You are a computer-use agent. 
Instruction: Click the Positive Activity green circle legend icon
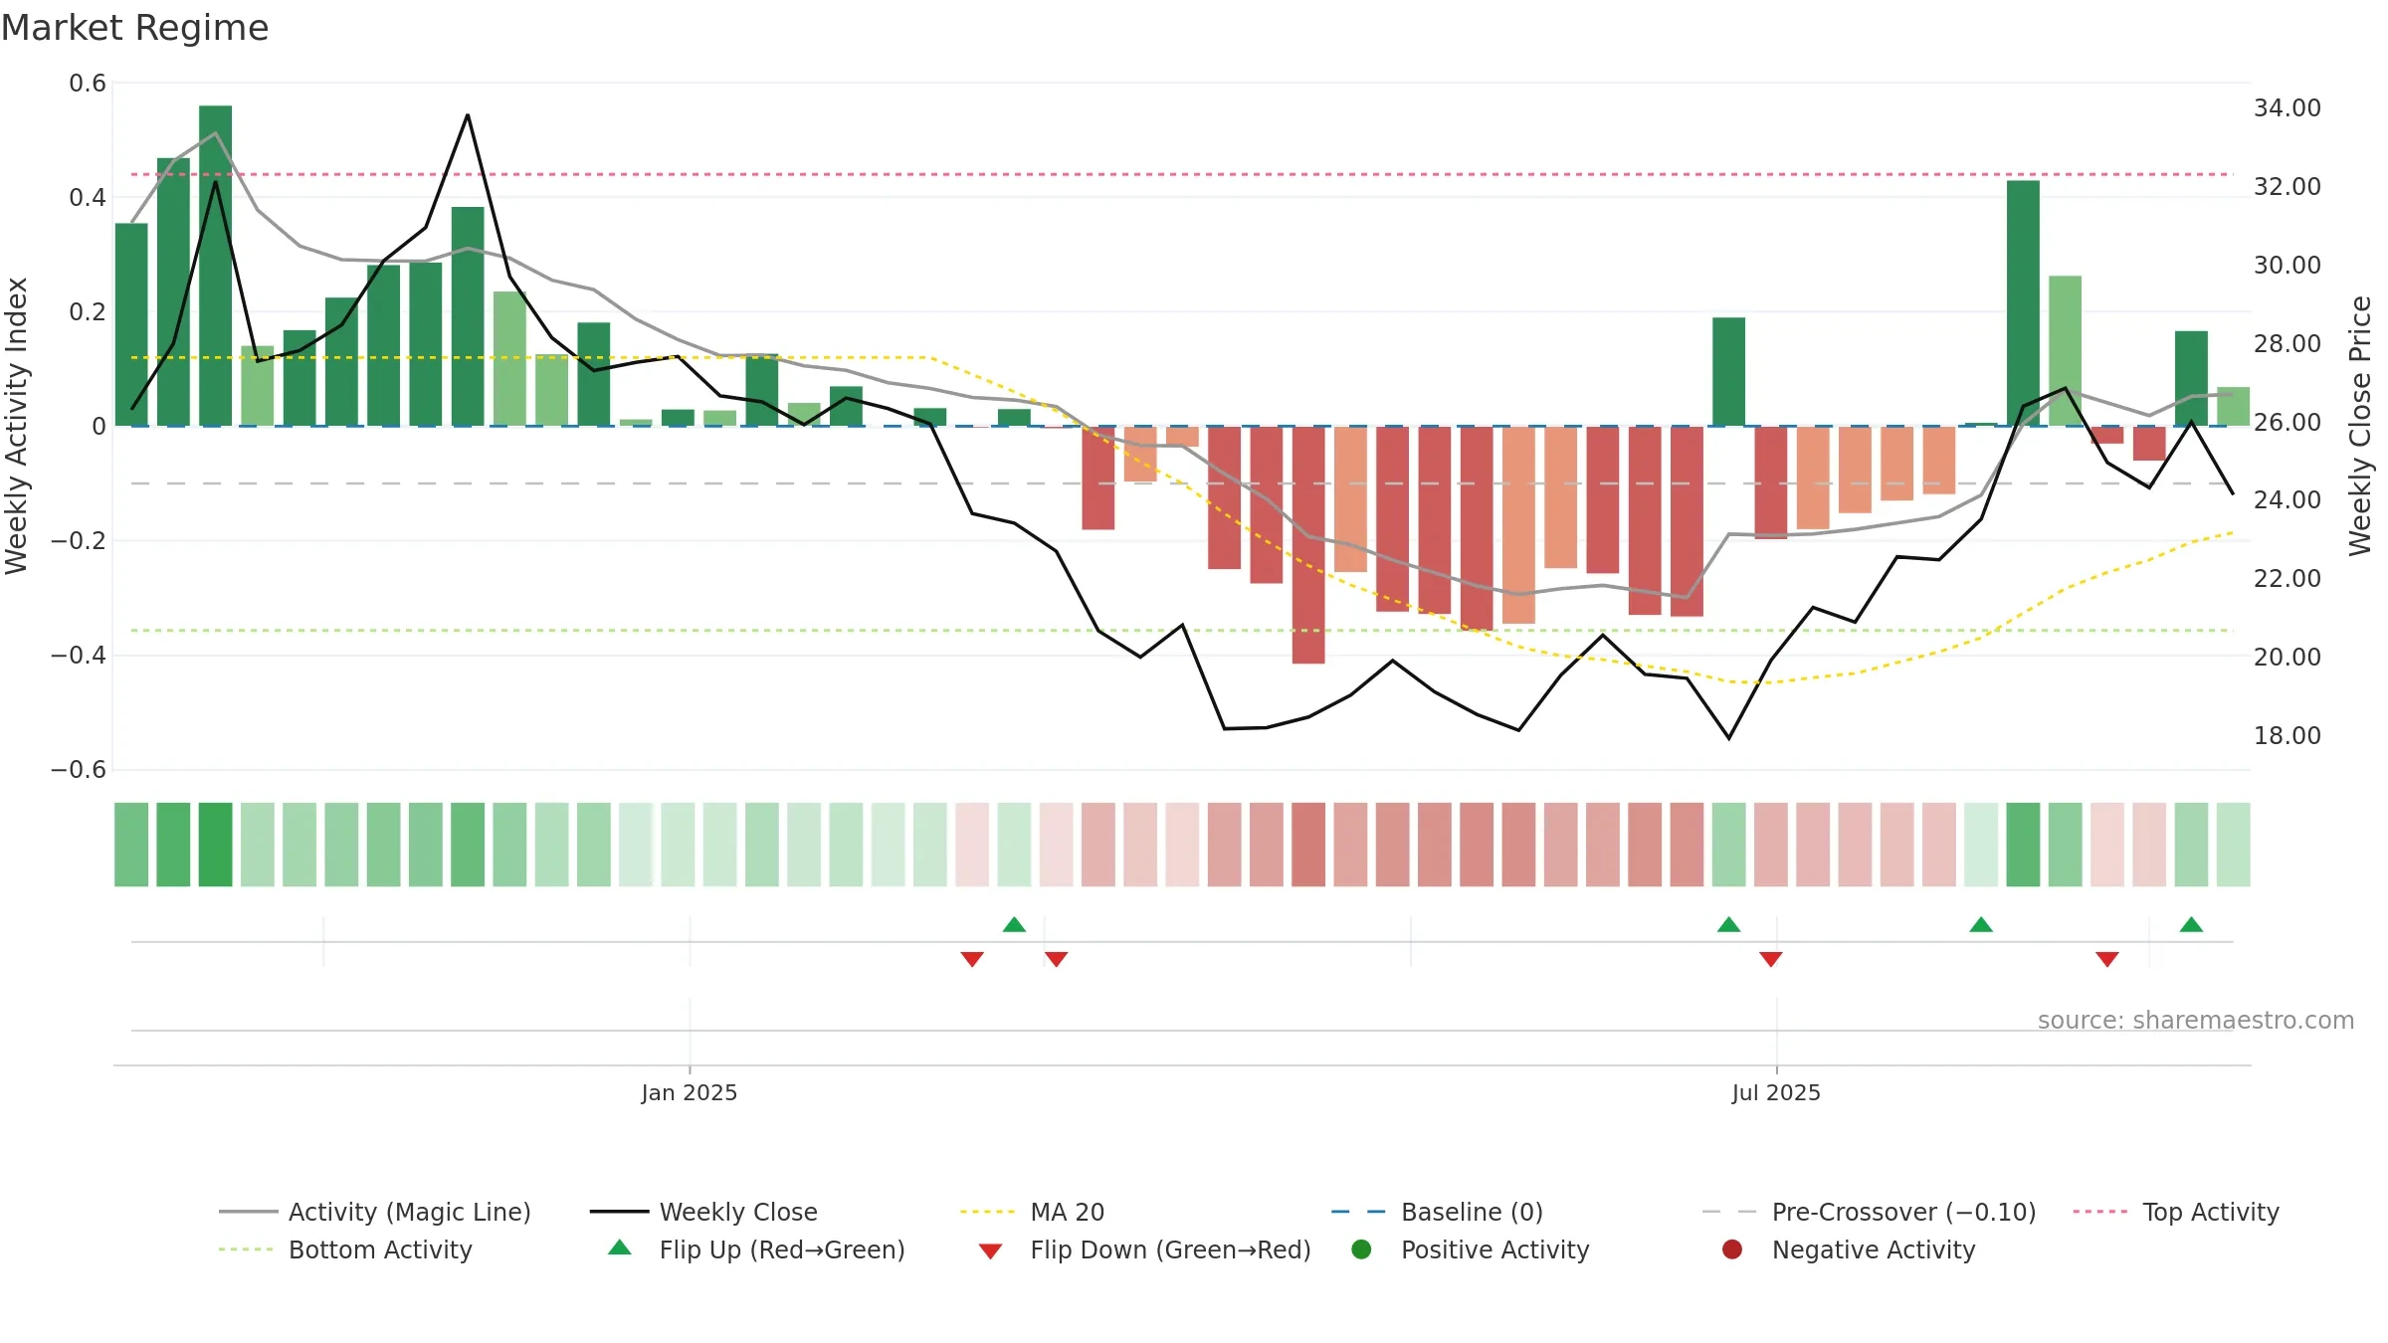point(1361,1248)
